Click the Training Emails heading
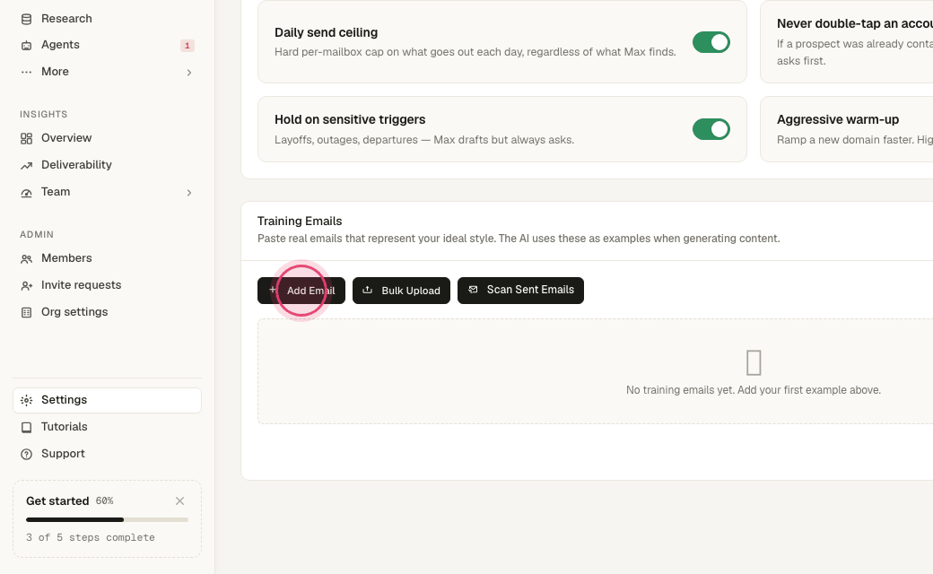Image resolution: width=933 pixels, height=574 pixels. (x=300, y=221)
